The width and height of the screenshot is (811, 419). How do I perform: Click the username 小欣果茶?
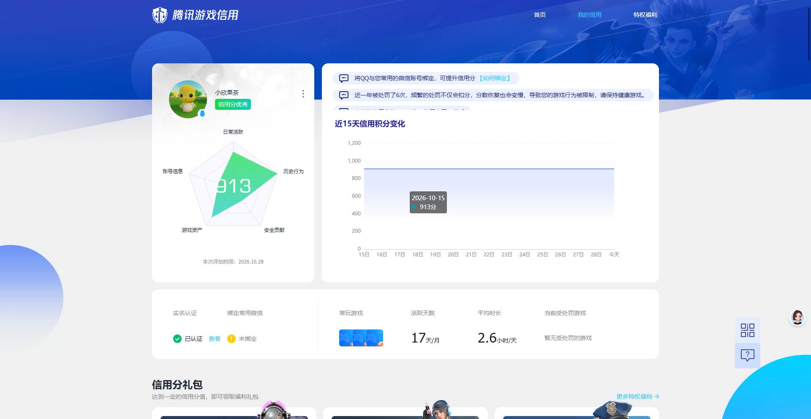click(x=227, y=93)
